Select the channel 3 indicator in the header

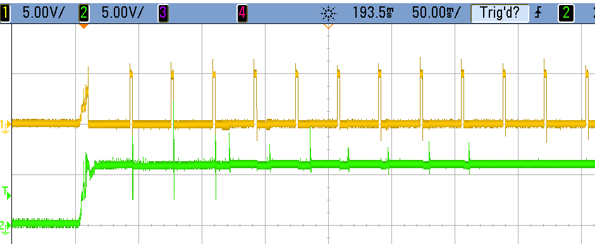pos(163,13)
